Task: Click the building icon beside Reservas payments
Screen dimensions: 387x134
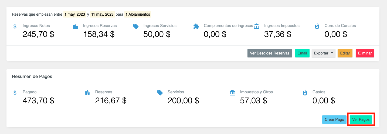Action: [x=87, y=93]
